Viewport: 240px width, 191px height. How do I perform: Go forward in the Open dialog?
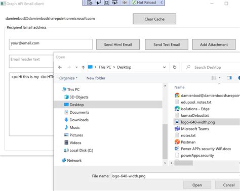(69, 67)
